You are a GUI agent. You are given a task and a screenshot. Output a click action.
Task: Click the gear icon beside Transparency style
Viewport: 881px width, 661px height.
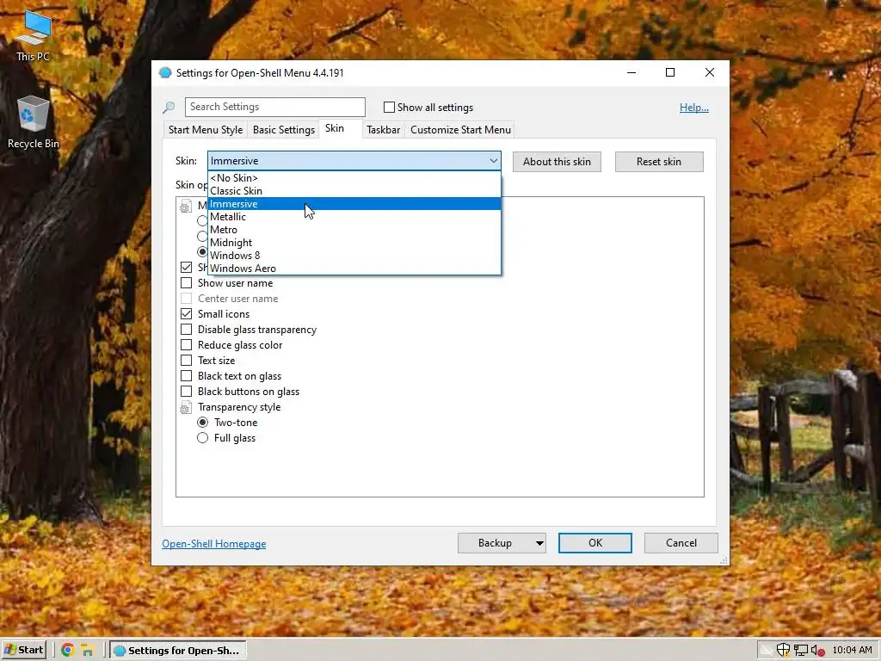coord(186,407)
